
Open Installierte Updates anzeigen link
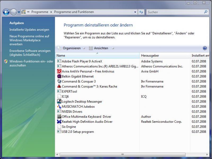[x=29, y=30]
